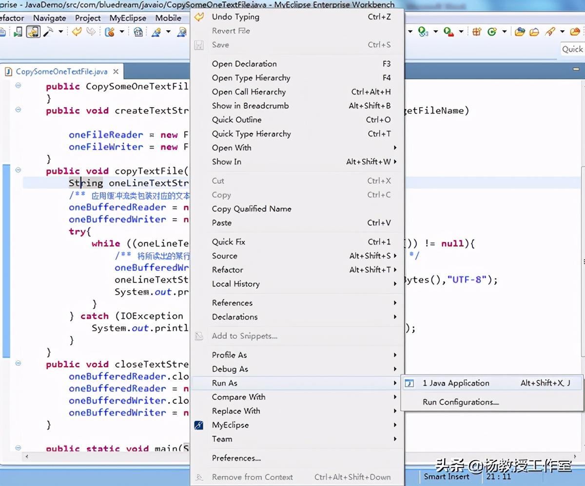This screenshot has width=585, height=486.
Task: Click the yellow back arrow toolbar icon
Action: [76, 32]
